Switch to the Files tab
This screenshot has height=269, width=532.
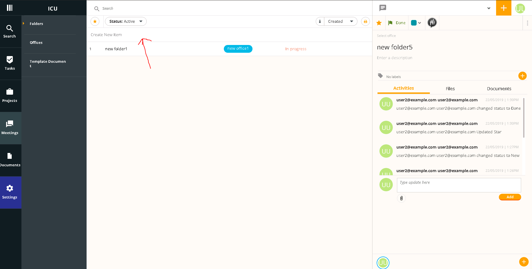click(450, 89)
